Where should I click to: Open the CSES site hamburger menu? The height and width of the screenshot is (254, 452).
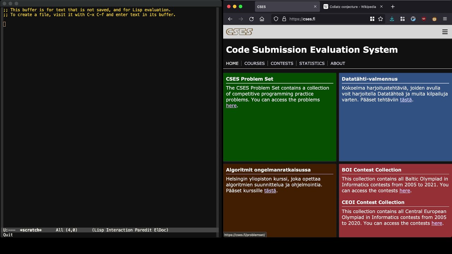445,32
